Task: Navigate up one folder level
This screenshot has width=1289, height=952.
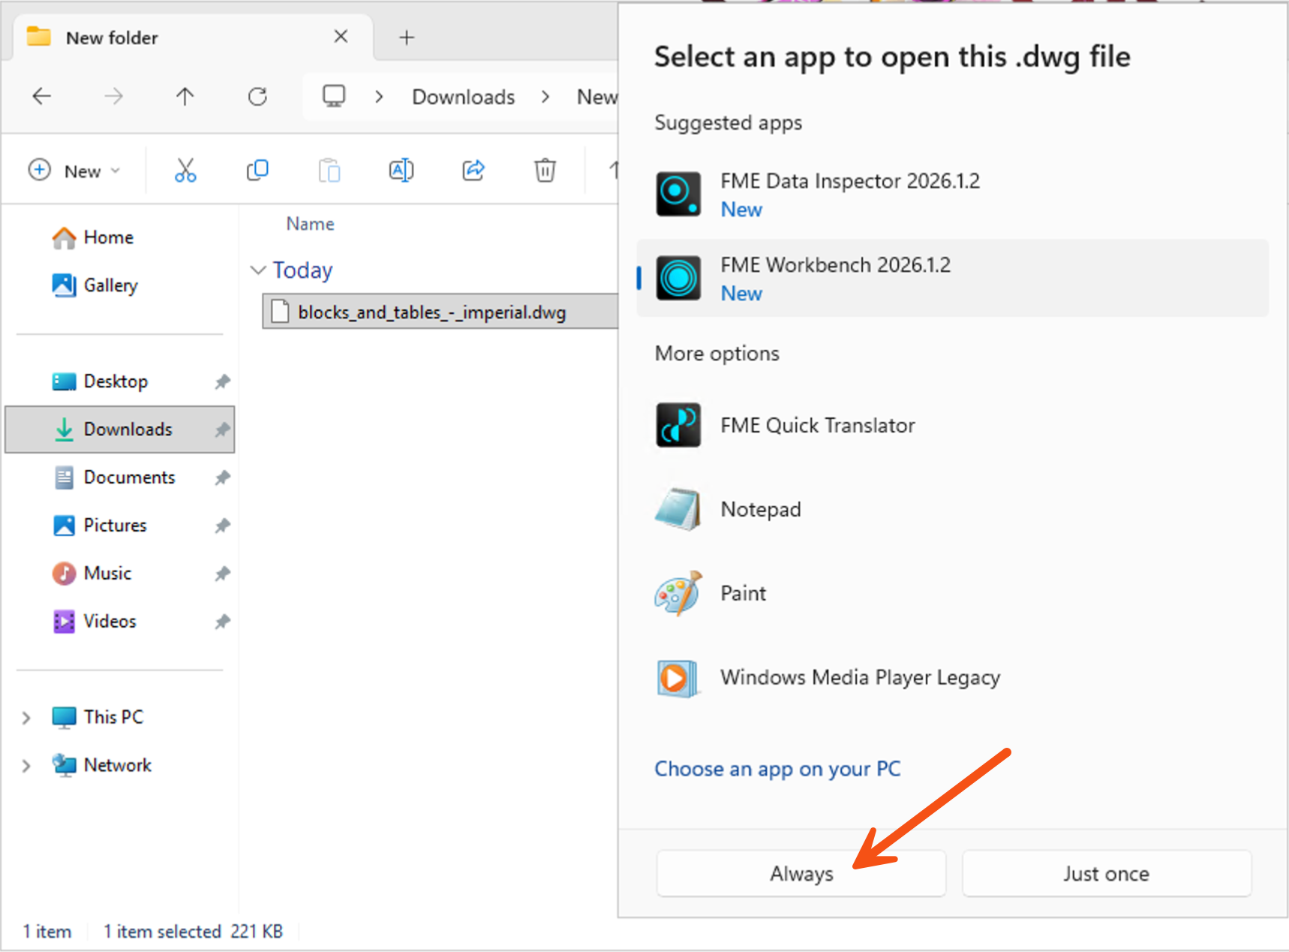Action: (185, 96)
